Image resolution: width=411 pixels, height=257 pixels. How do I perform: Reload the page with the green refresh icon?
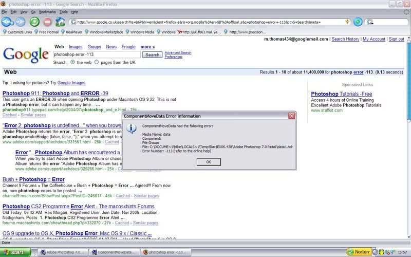(34, 22)
